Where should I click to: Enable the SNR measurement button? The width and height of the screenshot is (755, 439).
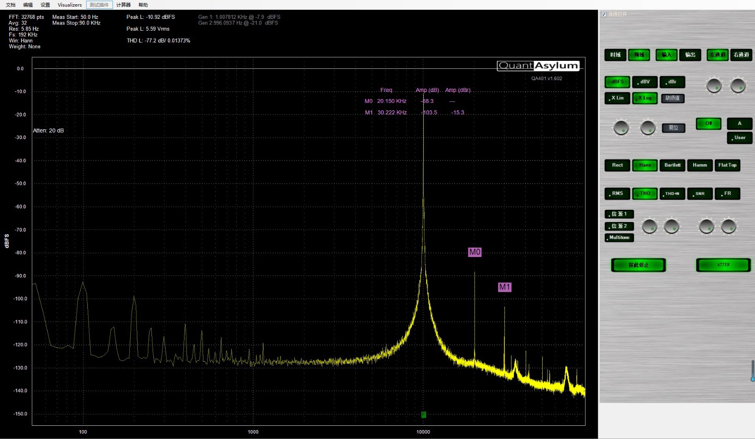tap(700, 194)
